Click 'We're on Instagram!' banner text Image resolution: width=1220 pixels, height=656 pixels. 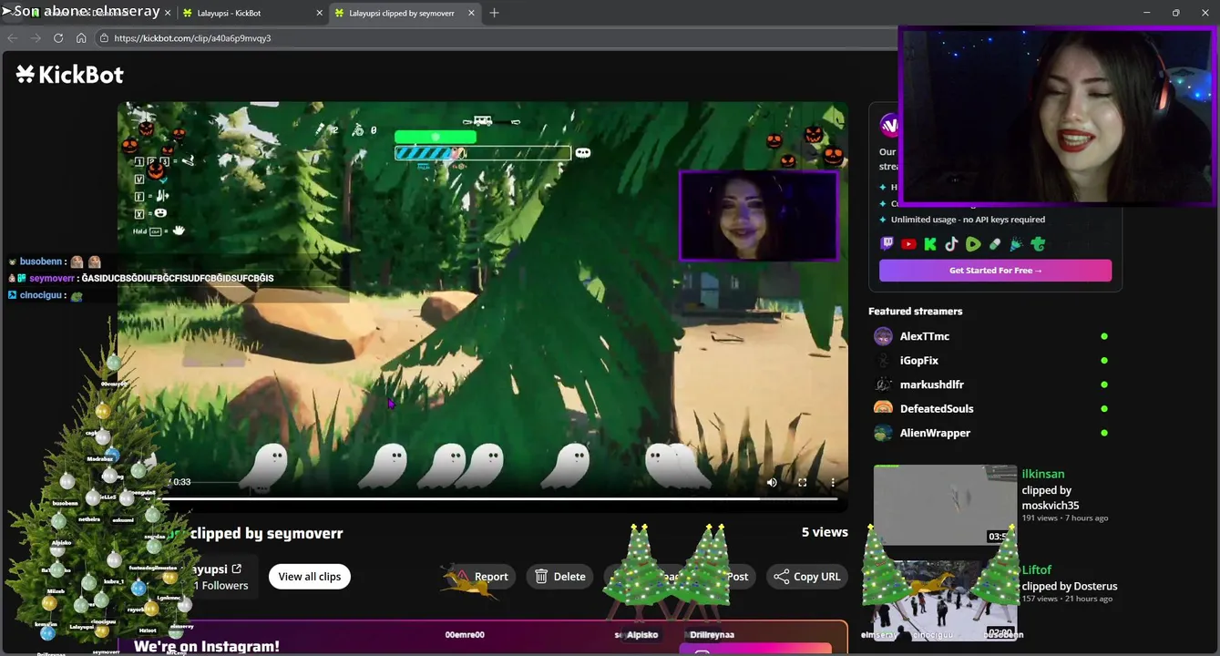(207, 646)
